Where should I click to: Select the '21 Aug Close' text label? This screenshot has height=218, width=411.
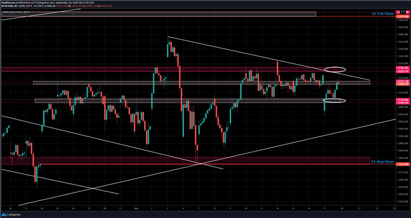(383, 162)
